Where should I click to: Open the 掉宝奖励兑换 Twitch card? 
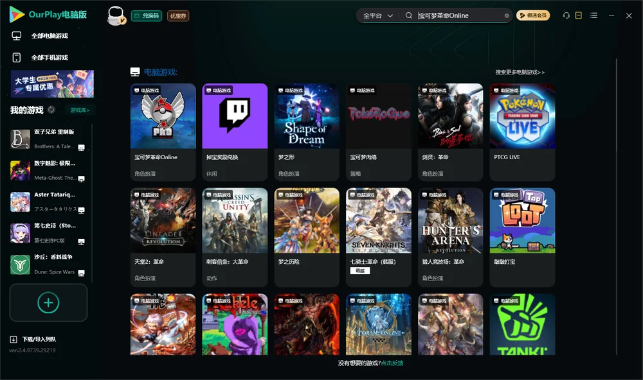(235, 132)
